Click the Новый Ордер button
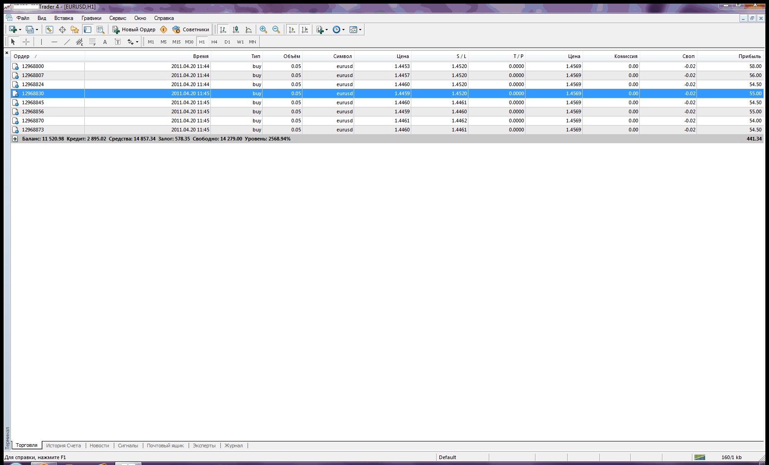 [134, 29]
